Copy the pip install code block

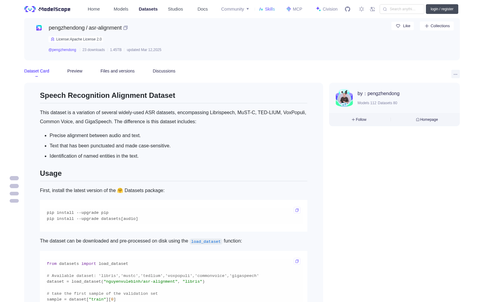(x=297, y=210)
